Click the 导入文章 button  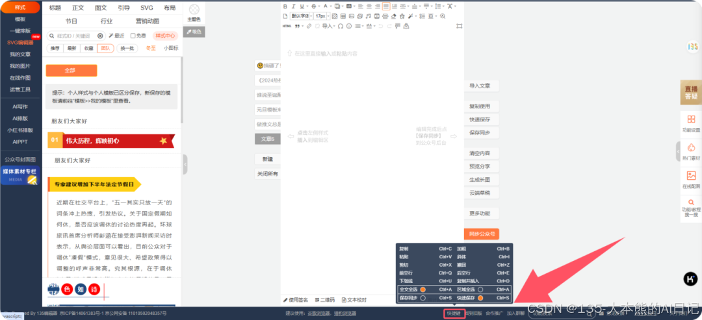tap(481, 86)
